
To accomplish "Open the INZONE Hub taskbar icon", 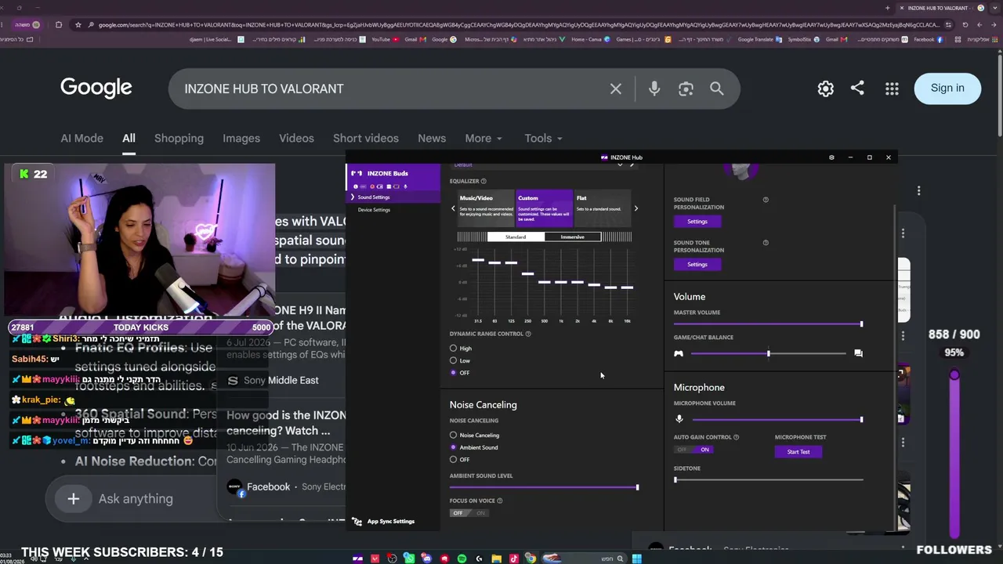I will 358,559.
